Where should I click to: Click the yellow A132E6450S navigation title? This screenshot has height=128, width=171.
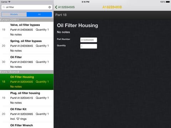[x=112, y=7]
